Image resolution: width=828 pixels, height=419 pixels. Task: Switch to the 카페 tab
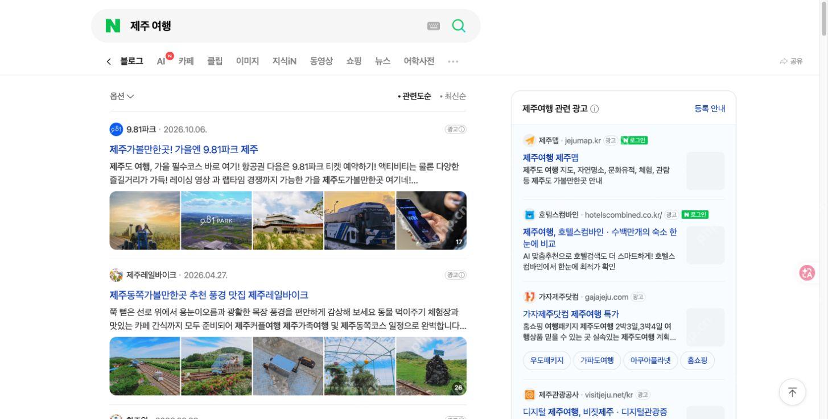(186, 61)
